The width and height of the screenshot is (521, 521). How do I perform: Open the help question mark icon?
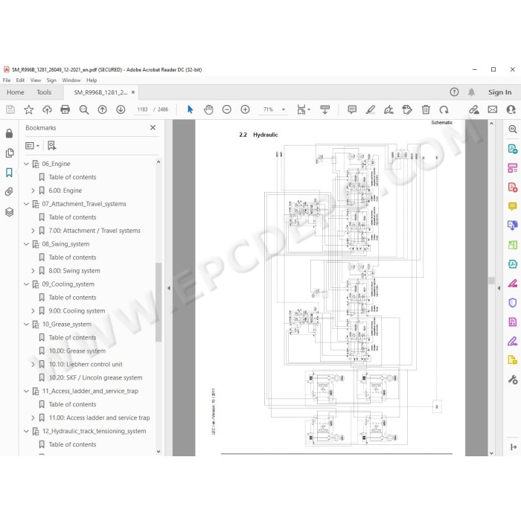click(454, 92)
